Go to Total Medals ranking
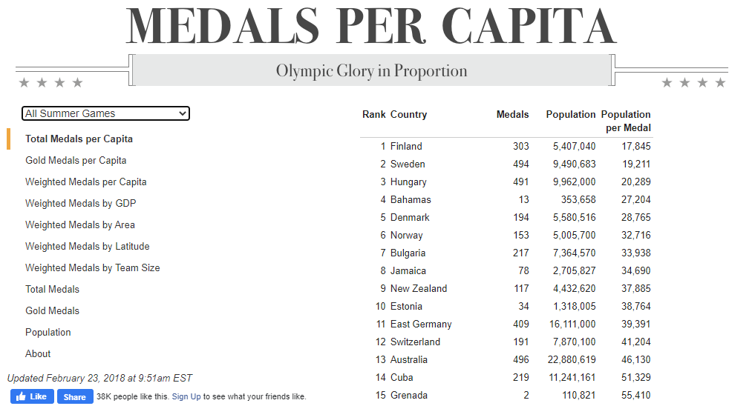The width and height of the screenshot is (729, 406). tap(52, 289)
